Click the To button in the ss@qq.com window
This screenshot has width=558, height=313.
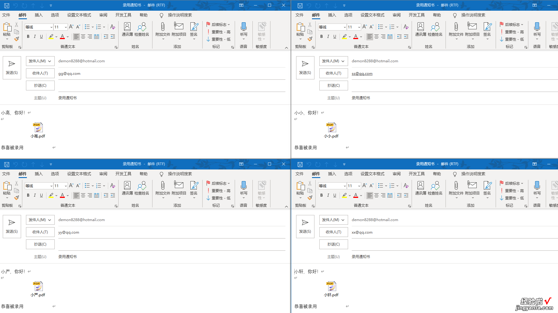pos(333,73)
